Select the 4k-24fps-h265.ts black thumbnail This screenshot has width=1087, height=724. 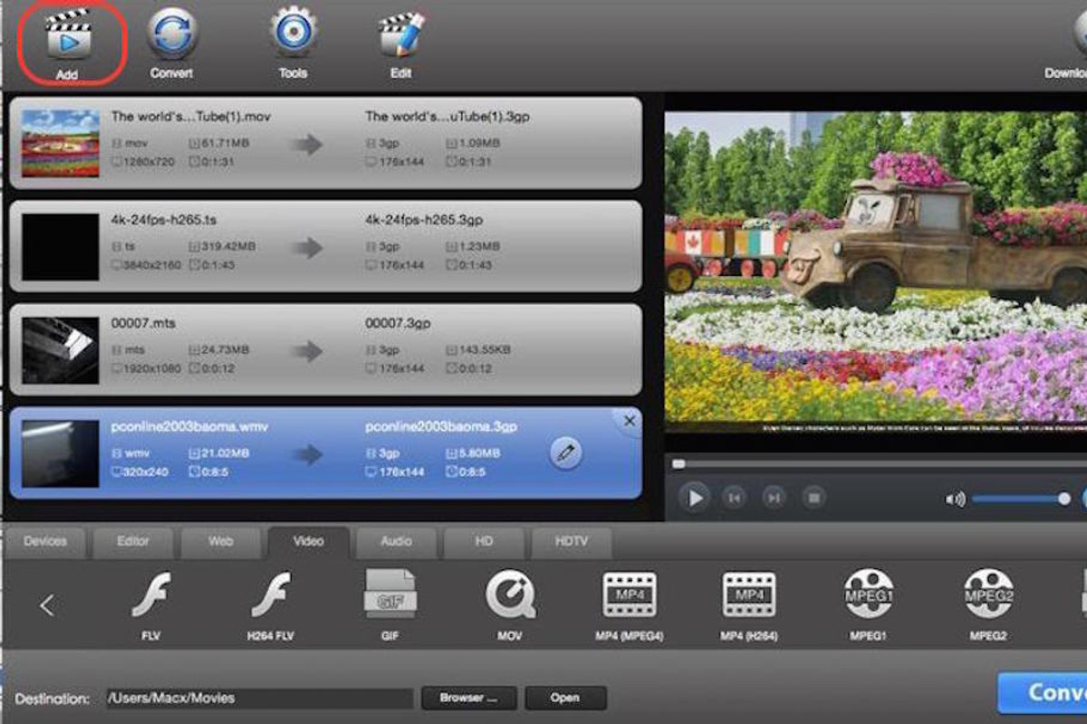point(61,247)
